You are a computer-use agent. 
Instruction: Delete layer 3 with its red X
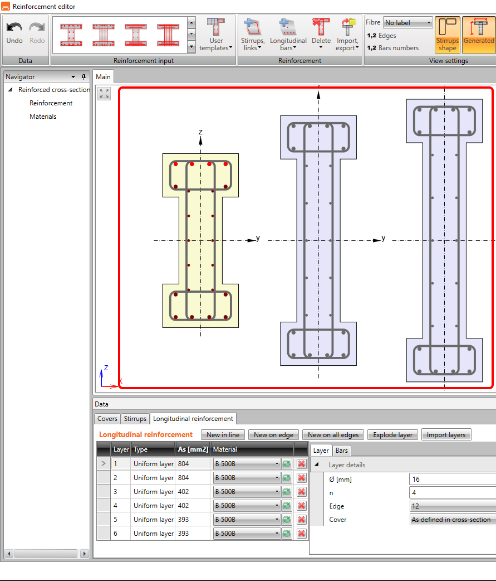pyautogui.click(x=301, y=492)
